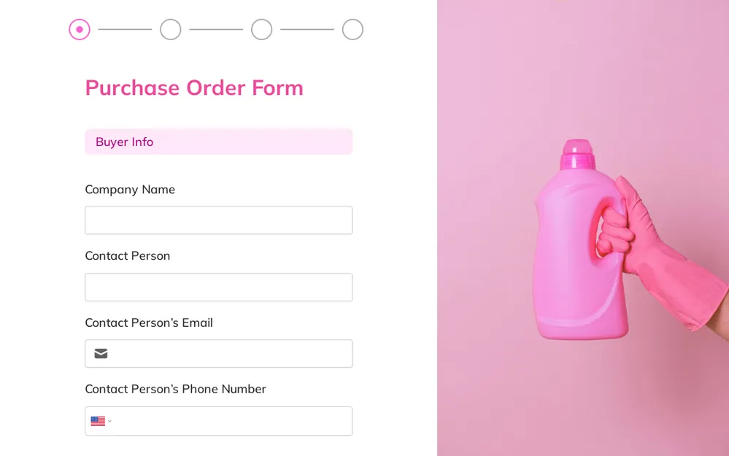Click the US flag country icon

click(98, 421)
